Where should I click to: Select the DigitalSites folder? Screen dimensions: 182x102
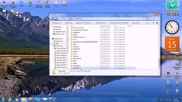(76, 32)
